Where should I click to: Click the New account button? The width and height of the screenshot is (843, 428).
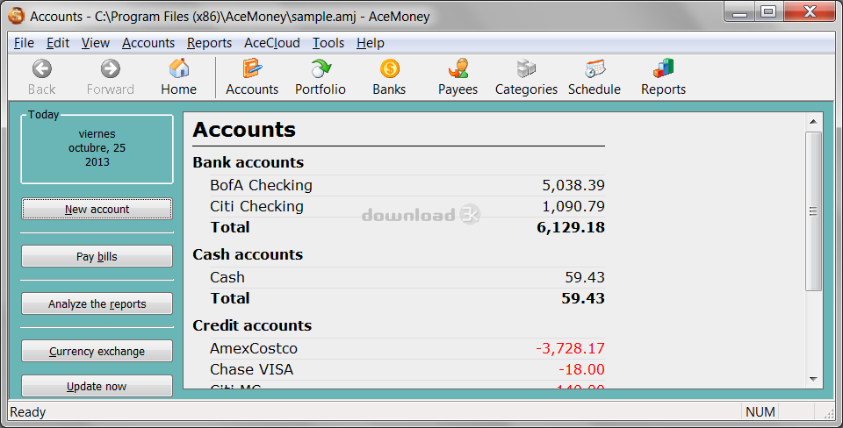97,209
